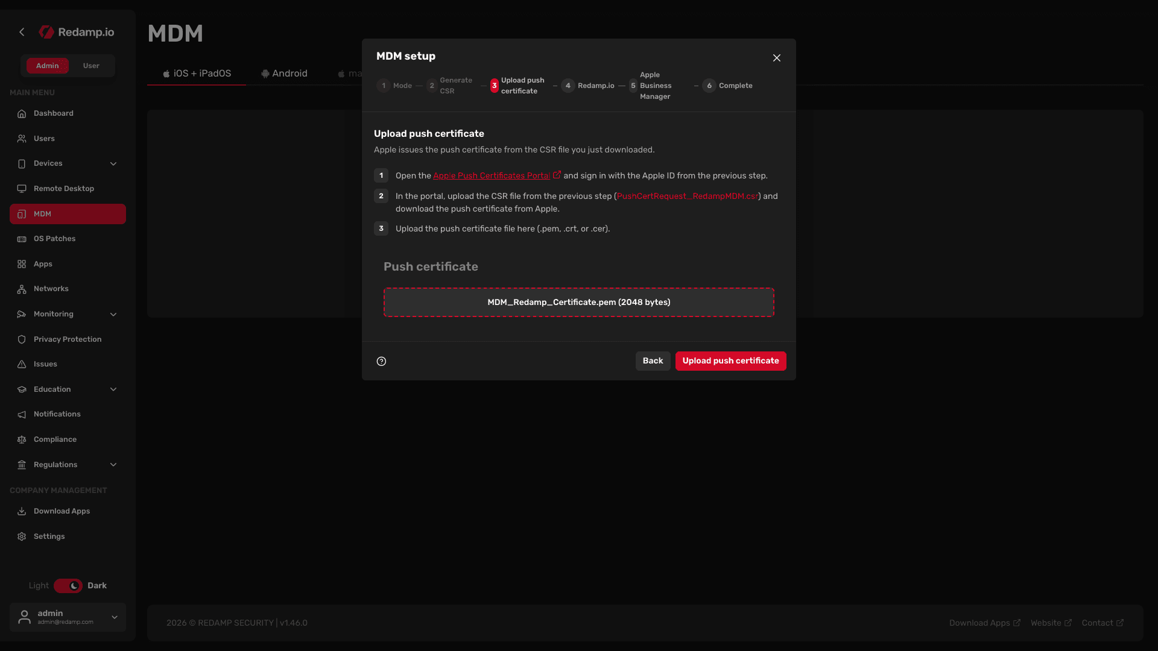Image resolution: width=1158 pixels, height=651 pixels.
Task: Close the MDM setup dialog
Action: point(777,58)
